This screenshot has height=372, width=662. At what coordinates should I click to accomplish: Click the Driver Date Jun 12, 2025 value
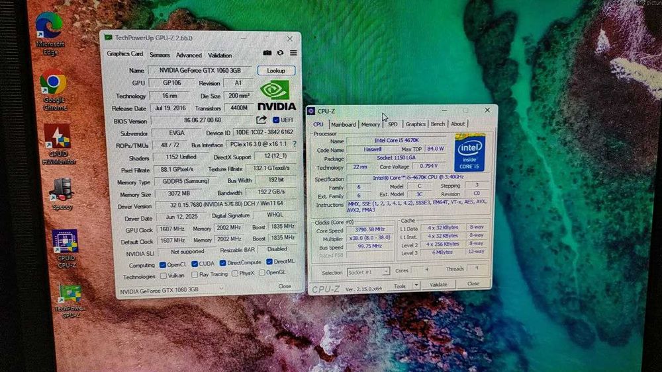pos(181,217)
